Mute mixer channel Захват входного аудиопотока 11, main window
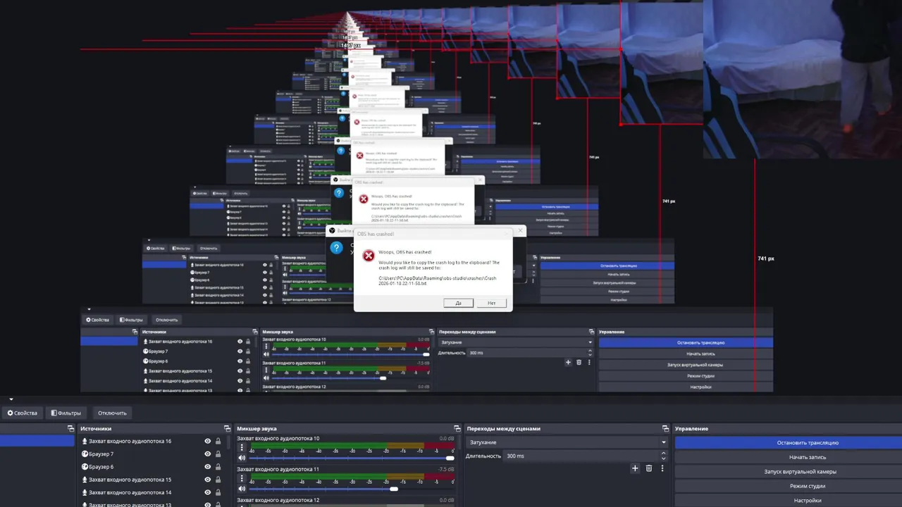Image resolution: width=902 pixels, height=507 pixels. pos(242,489)
